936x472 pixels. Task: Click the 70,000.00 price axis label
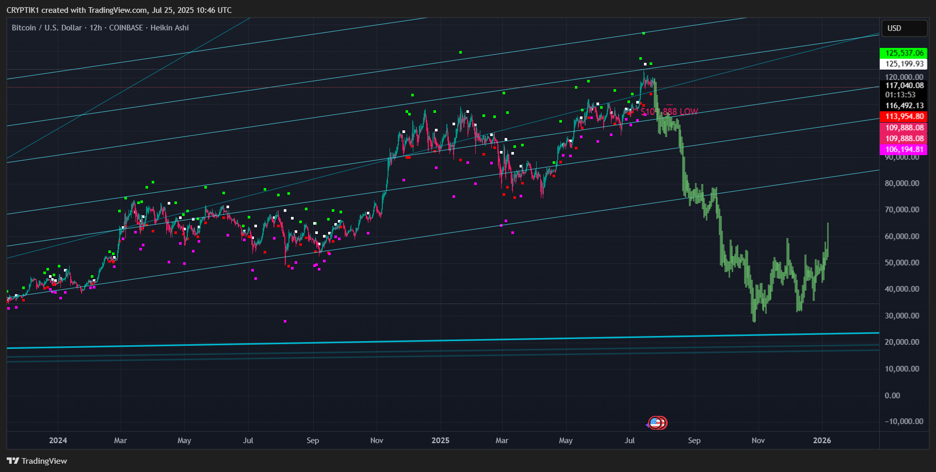902,210
